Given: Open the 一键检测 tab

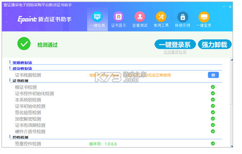Looking at the screenshot, I should click(97, 20).
